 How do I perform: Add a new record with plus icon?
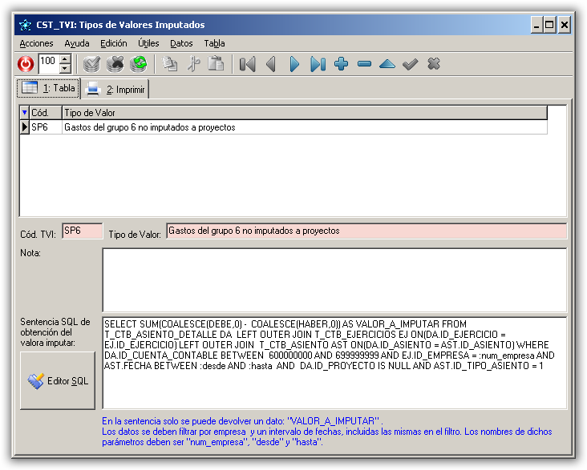342,64
